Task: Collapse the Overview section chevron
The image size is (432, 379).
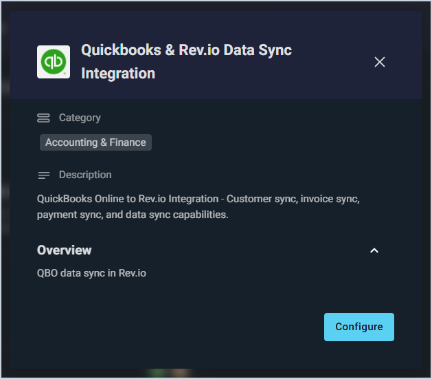Action: pos(374,250)
